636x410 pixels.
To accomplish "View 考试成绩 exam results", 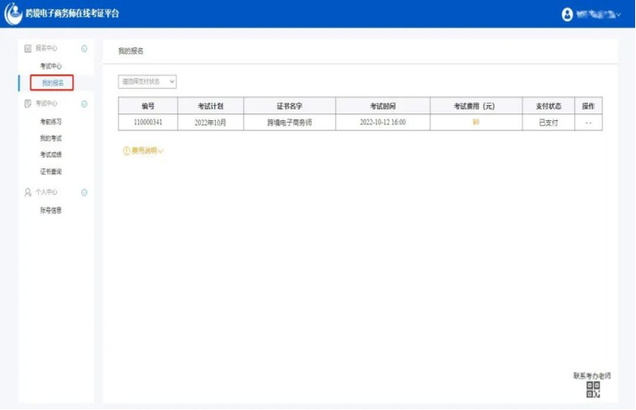I will (51, 155).
